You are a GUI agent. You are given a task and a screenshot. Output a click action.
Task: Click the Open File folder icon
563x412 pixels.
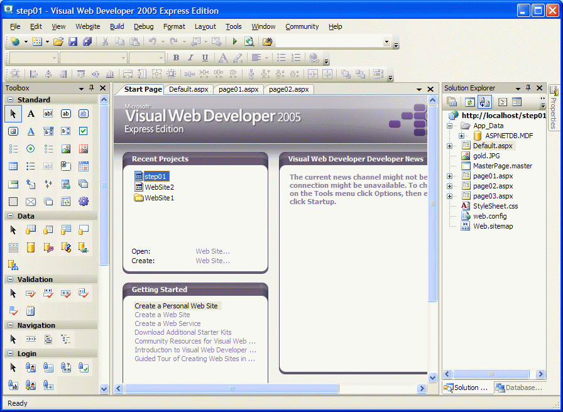click(x=58, y=41)
